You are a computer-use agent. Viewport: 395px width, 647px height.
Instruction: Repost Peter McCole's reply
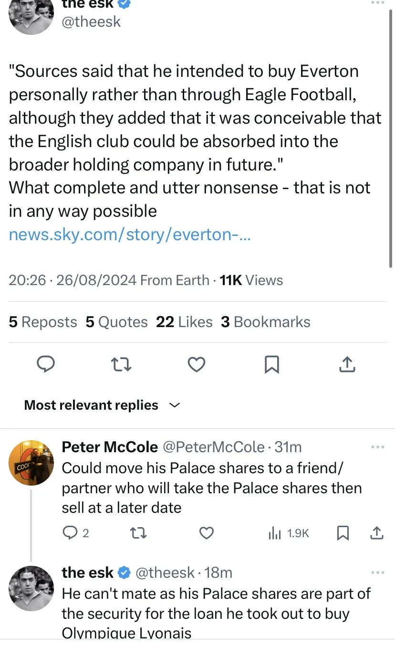[138, 533]
